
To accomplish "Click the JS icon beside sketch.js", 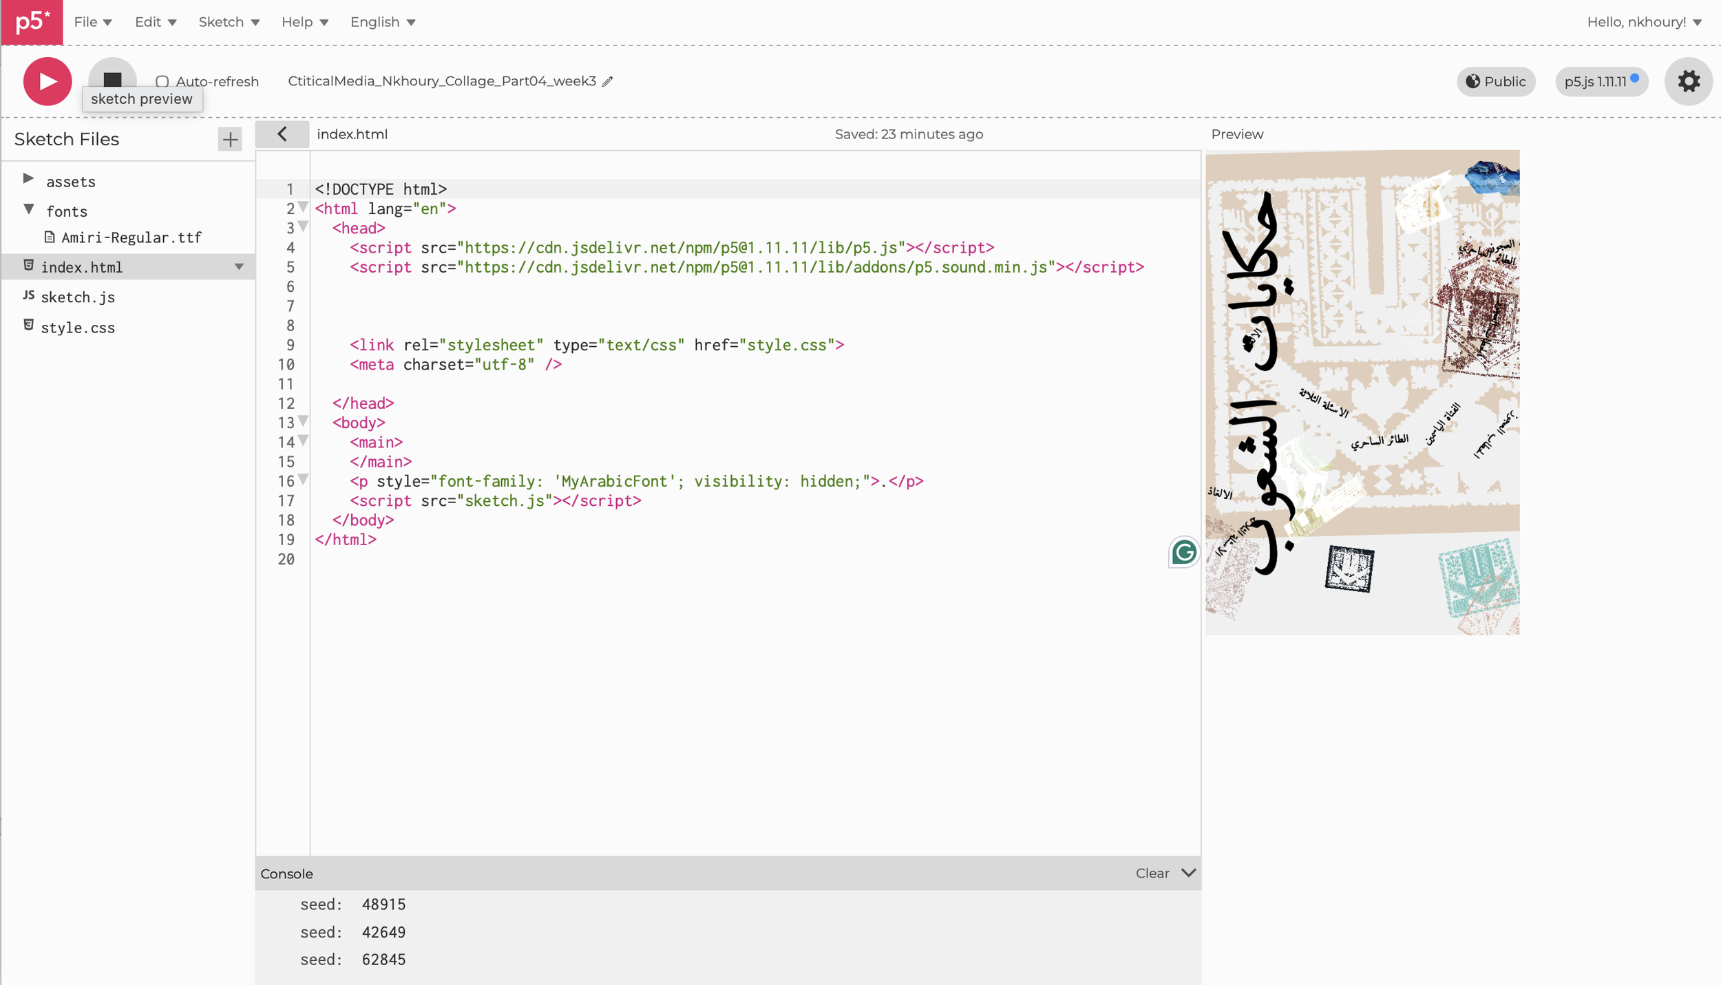I will pyautogui.click(x=28, y=295).
